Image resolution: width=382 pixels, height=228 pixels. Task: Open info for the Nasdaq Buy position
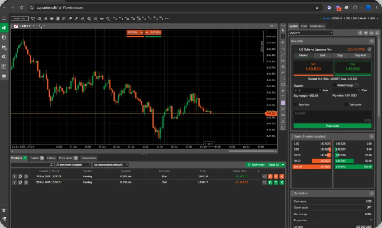click(x=14, y=176)
